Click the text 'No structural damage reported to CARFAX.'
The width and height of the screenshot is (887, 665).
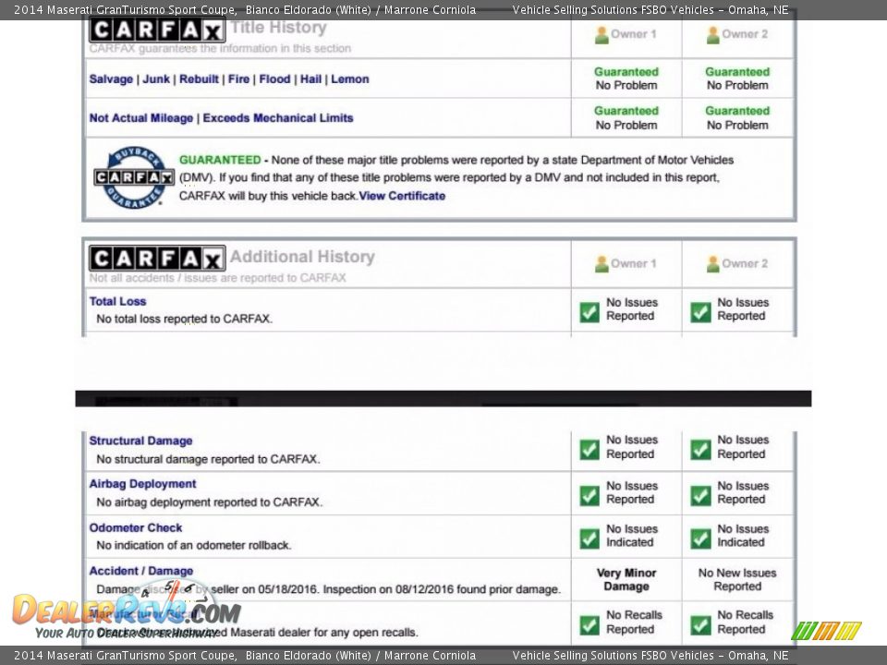pyautogui.click(x=208, y=459)
